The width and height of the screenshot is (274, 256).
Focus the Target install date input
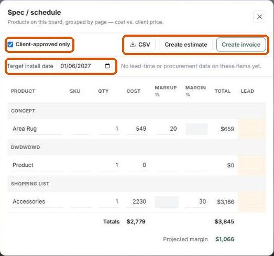click(x=85, y=66)
